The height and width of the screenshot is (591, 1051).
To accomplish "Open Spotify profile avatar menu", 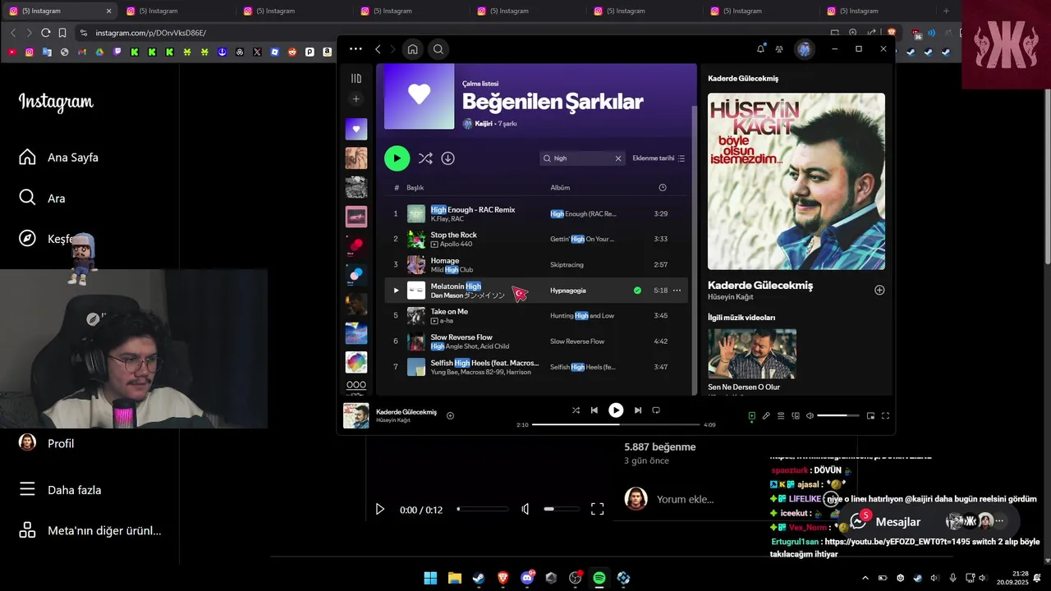I will (805, 49).
